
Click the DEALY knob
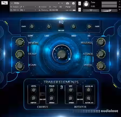pyautogui.click(x=20, y=54)
